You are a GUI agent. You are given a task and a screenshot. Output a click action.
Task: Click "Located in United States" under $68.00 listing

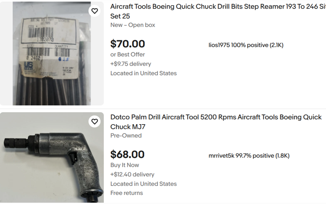[x=143, y=184]
